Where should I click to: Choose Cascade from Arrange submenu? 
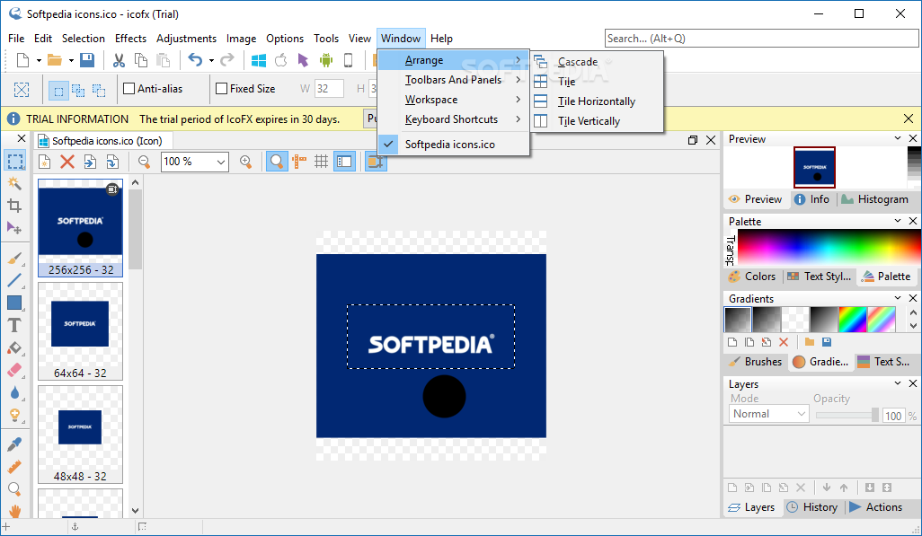[598, 62]
